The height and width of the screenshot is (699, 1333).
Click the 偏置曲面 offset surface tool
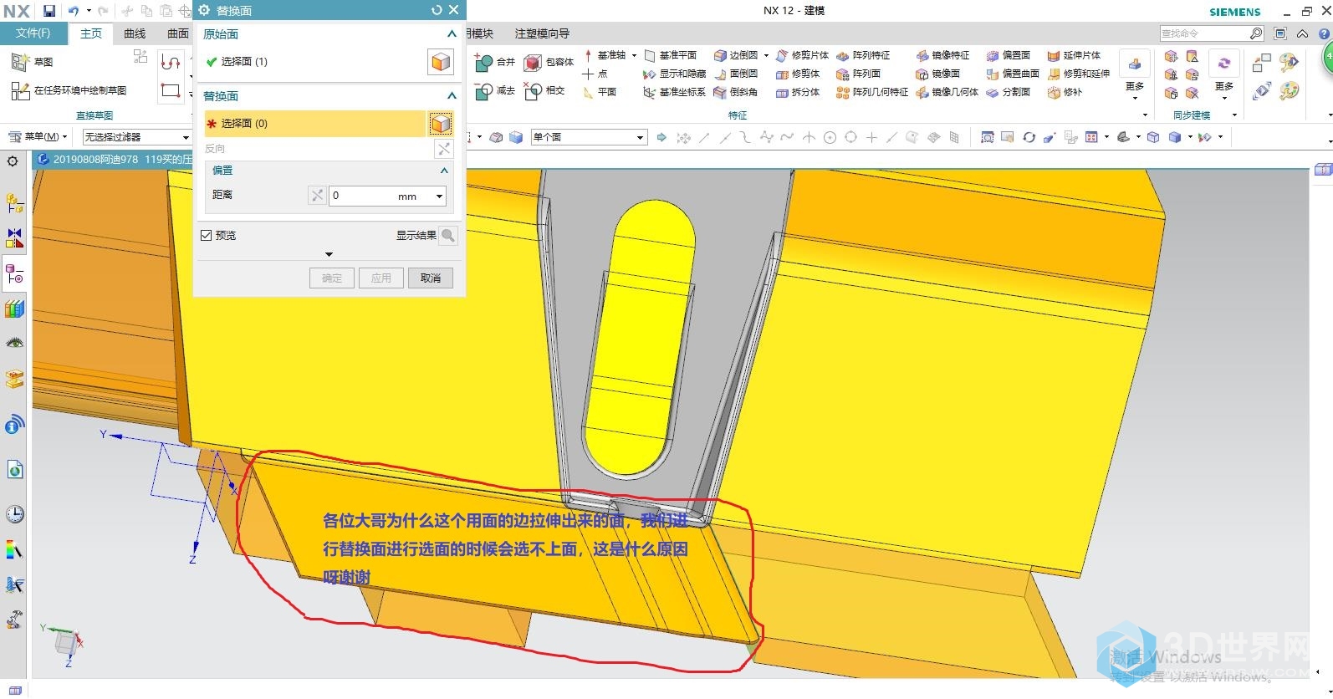pyautogui.click(x=1013, y=74)
